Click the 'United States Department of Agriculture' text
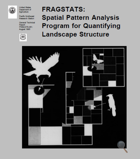This screenshot has width=140, height=159. click(25, 9)
